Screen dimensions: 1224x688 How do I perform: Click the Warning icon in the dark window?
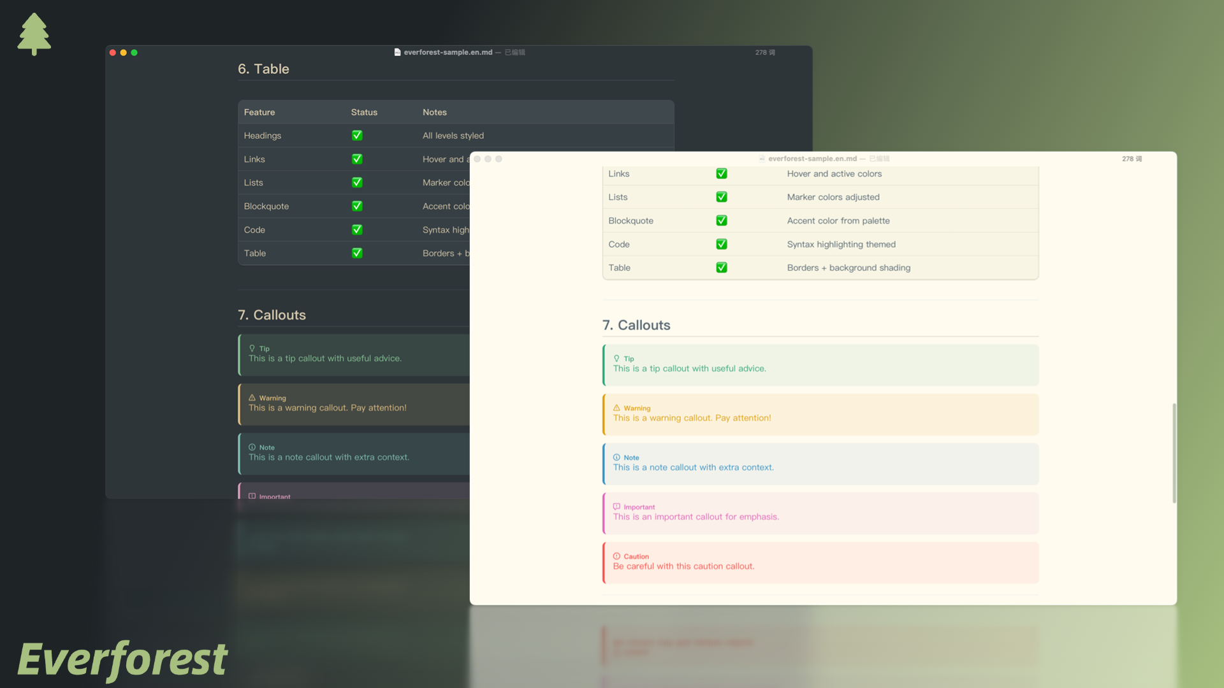coord(252,398)
